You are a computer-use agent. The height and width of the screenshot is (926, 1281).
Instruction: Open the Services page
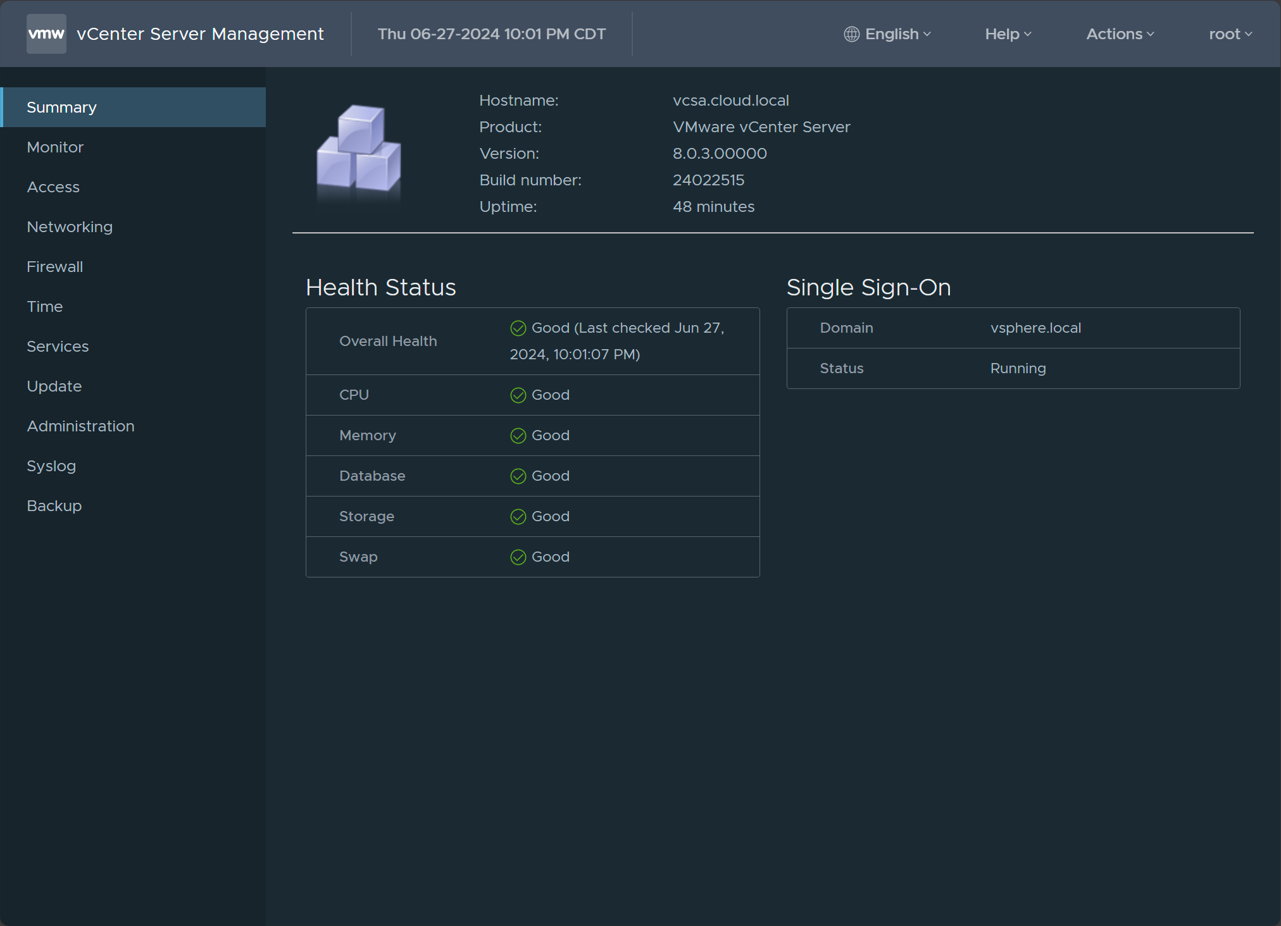(58, 347)
